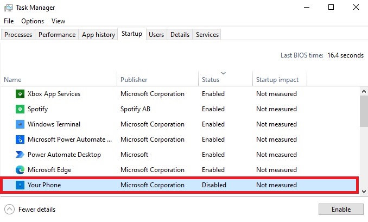Collapse view with Fewer details arrow
This screenshot has height=222, width=368.
pyautogui.click(x=9, y=210)
